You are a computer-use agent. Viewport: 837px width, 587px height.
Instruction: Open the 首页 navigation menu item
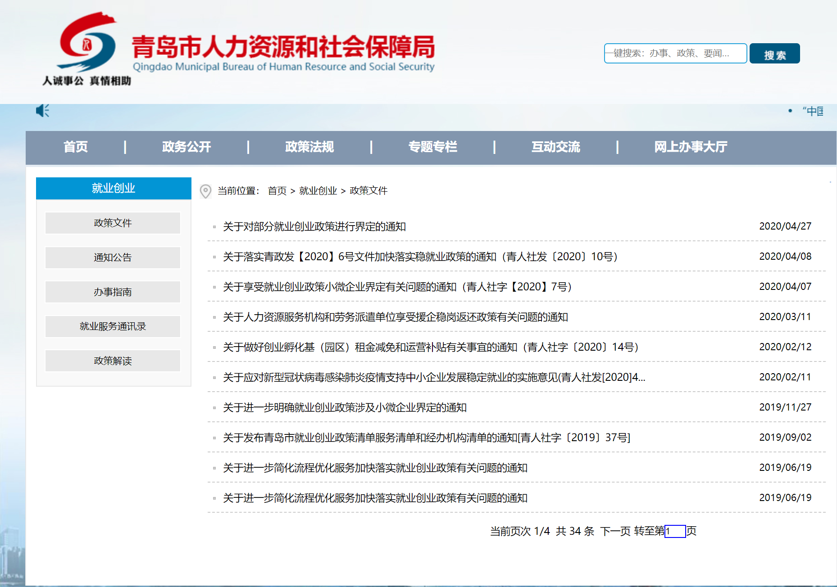[76, 147]
